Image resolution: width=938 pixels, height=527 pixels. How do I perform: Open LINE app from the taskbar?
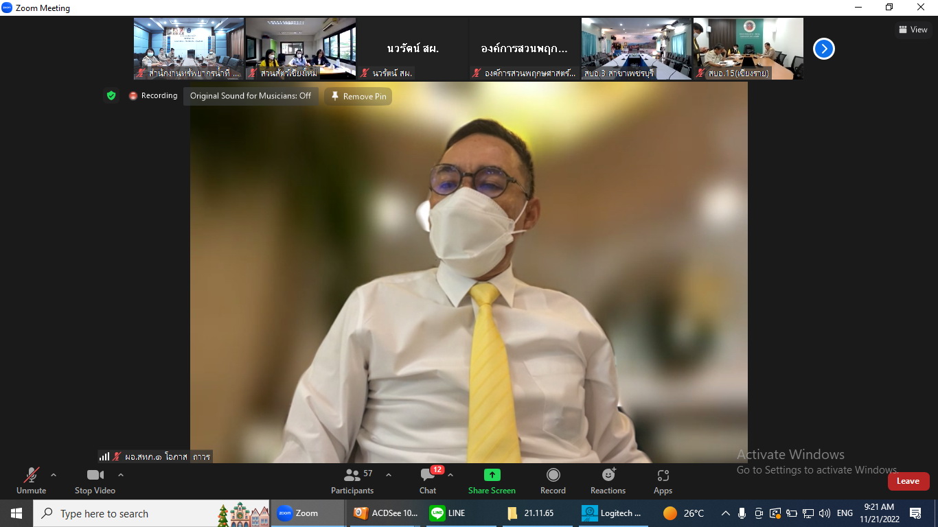459,513
